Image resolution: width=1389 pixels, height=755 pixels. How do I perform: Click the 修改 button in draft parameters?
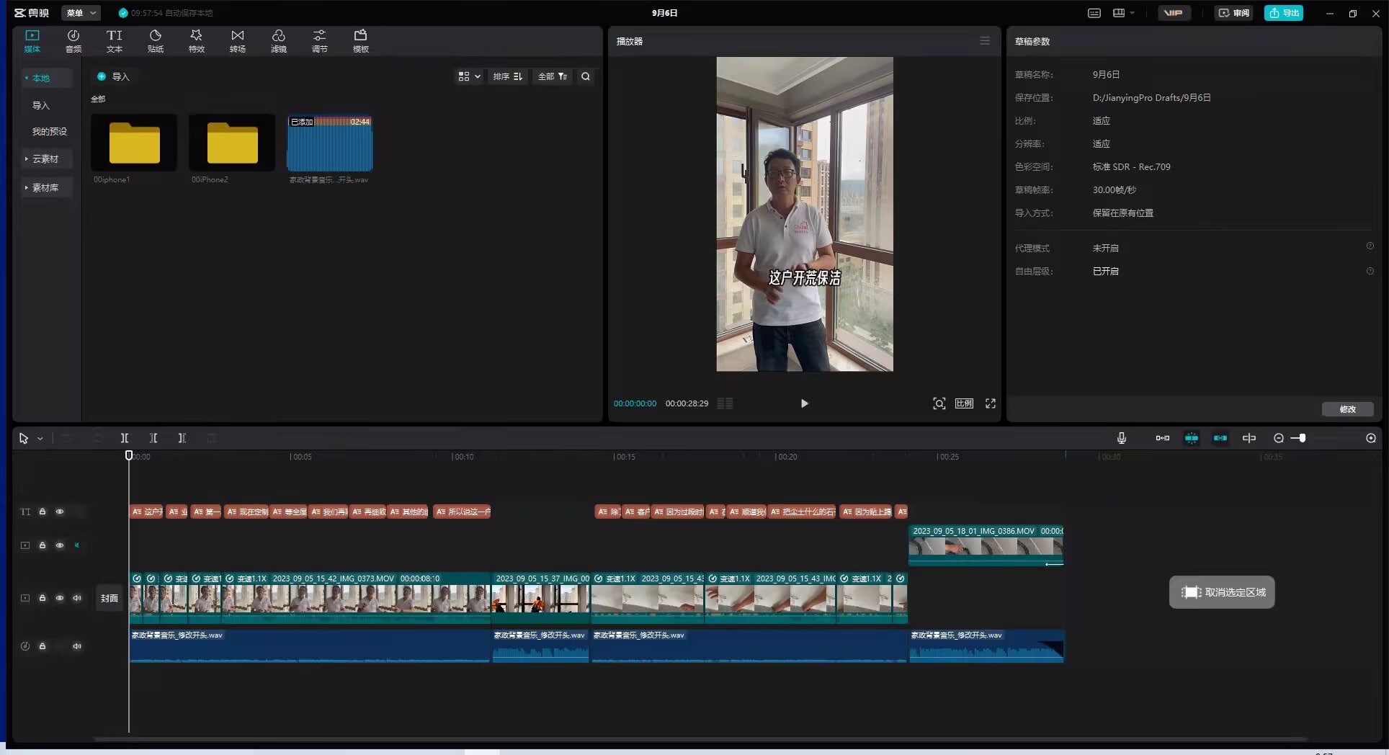click(x=1346, y=409)
